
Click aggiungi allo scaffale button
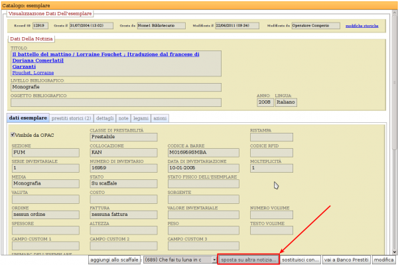click(x=114, y=260)
